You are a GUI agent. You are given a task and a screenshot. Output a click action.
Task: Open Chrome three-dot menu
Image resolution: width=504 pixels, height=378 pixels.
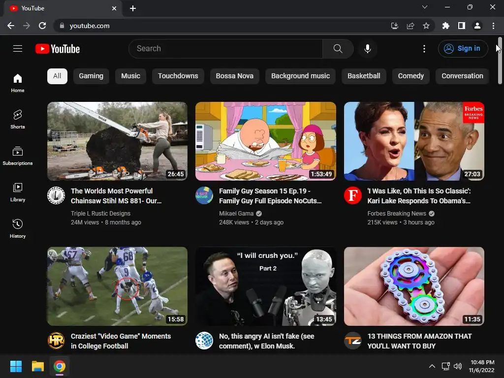[493, 26]
